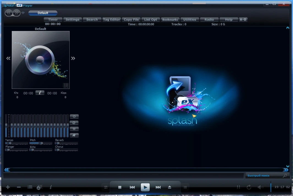Mute audio with the speaker icon
Viewport: 293px width, 196px height.
(x=261, y=187)
